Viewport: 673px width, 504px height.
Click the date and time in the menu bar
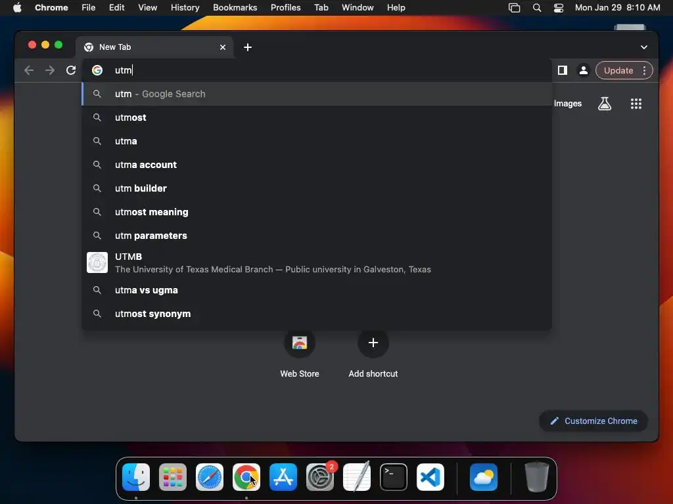pyautogui.click(x=617, y=8)
